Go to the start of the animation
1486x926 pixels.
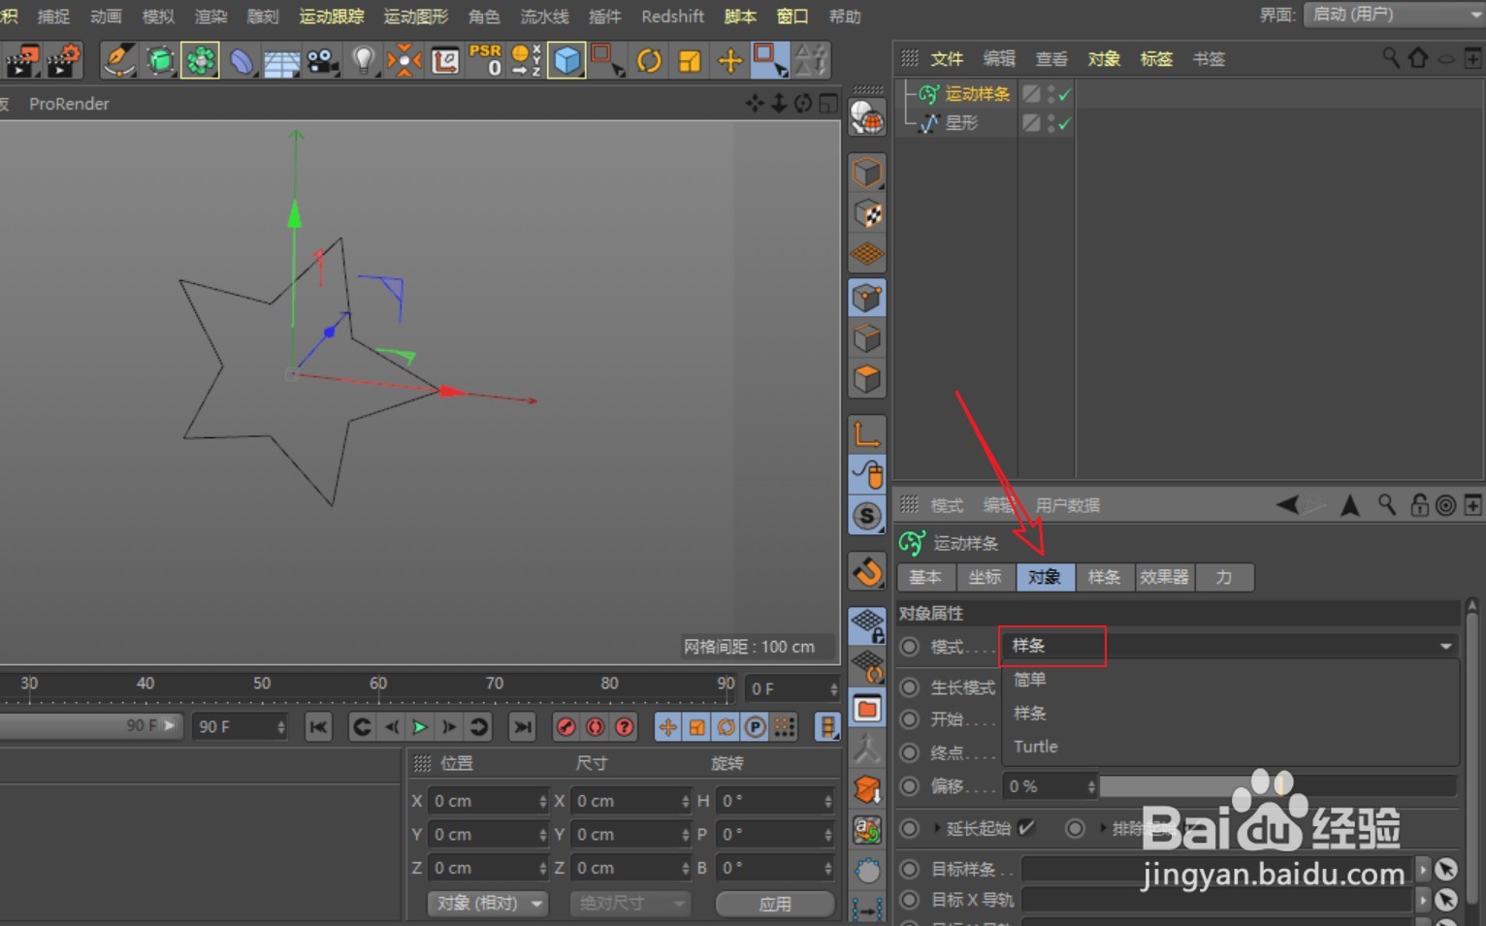318,726
